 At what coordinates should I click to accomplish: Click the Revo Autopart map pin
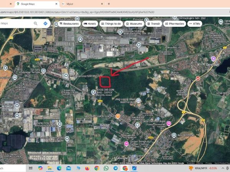point(174,135)
